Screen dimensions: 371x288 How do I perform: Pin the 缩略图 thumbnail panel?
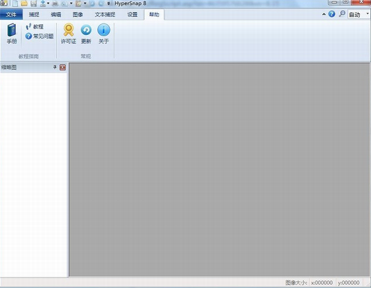click(55, 67)
